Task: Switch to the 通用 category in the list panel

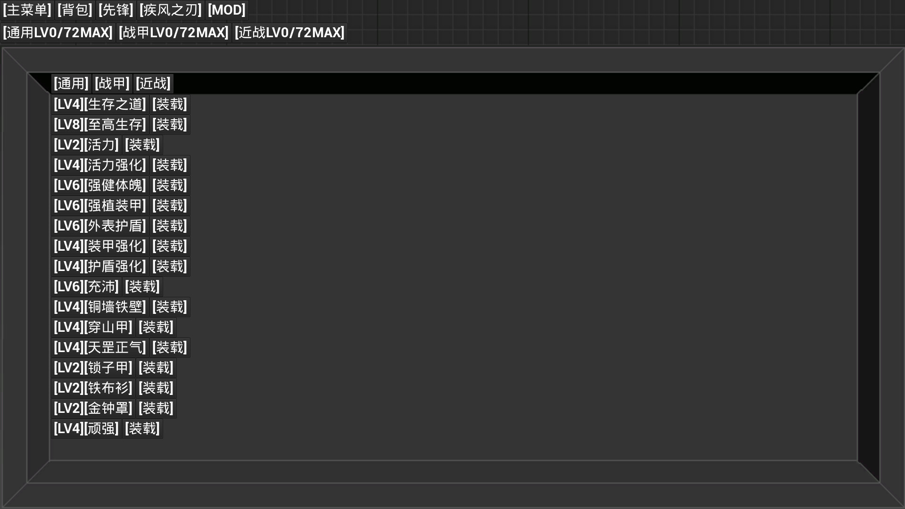Action: point(71,83)
